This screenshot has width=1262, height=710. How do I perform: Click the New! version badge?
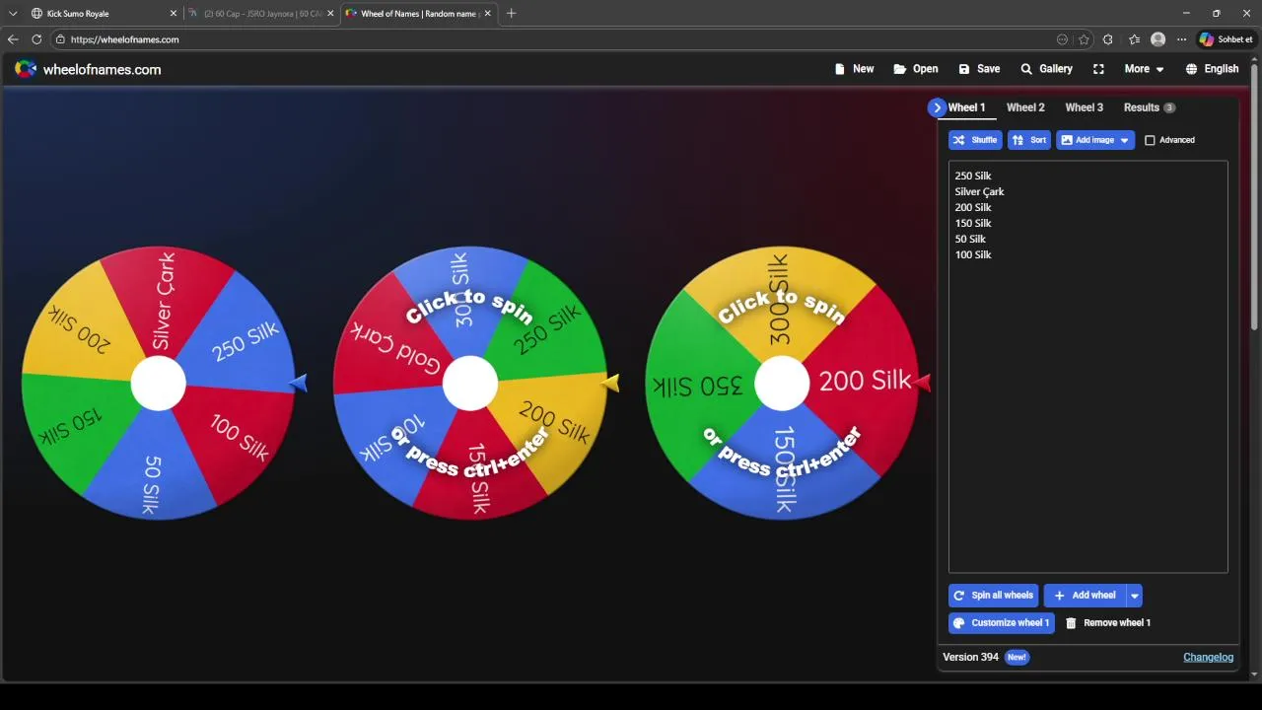[x=1017, y=657]
